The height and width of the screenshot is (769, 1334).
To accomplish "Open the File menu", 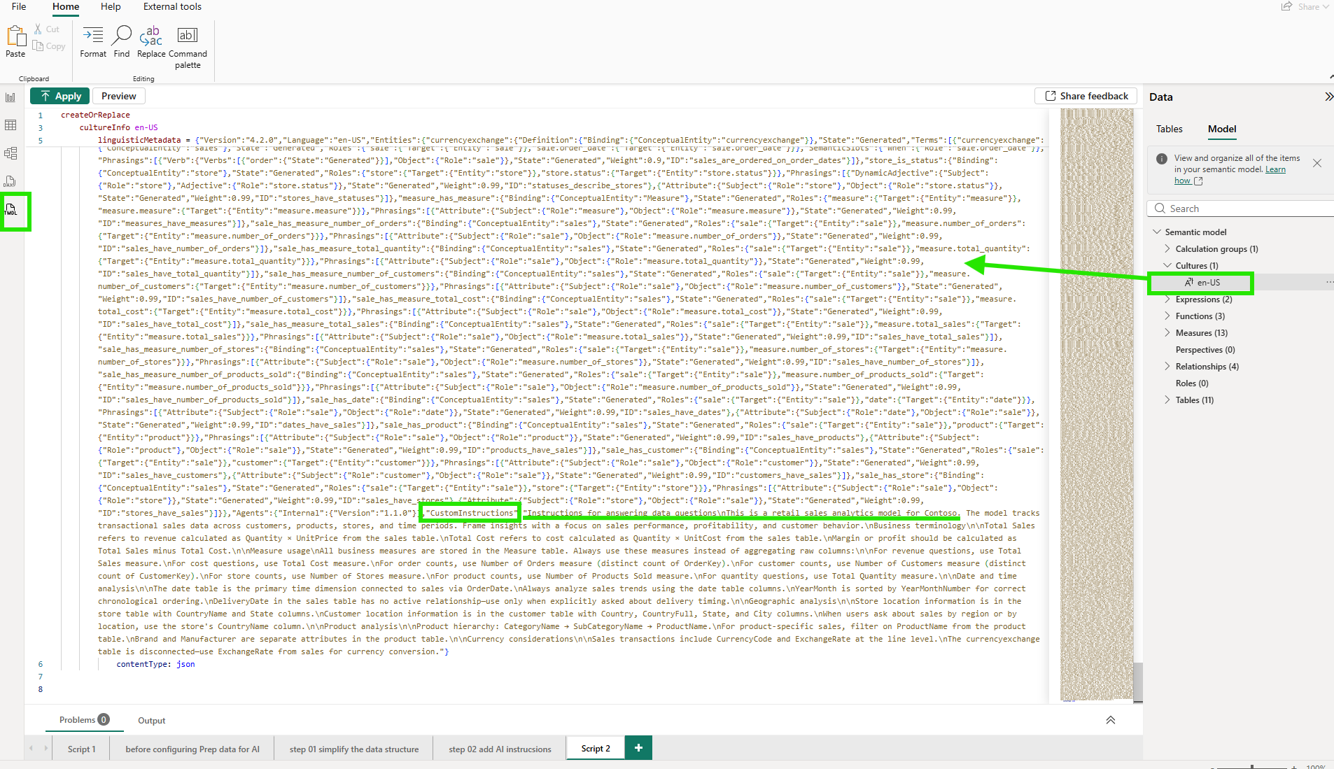I will click(19, 6).
